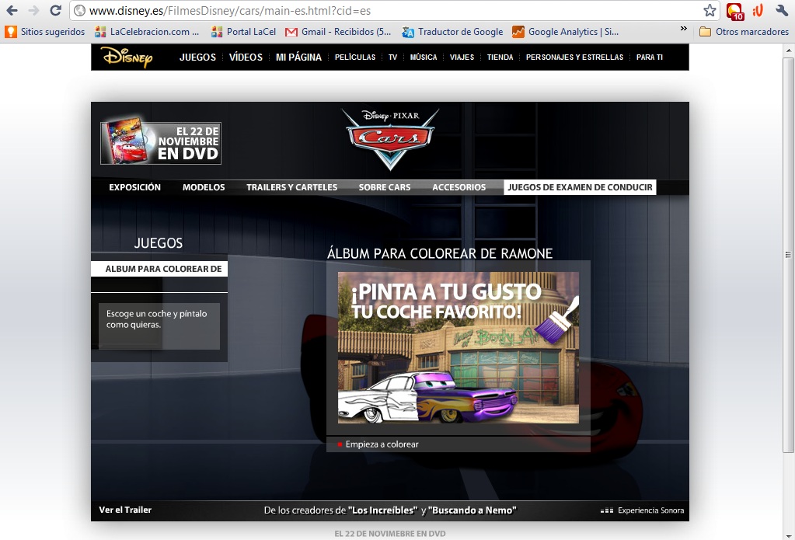Open TIENDA in the top menu

500,57
